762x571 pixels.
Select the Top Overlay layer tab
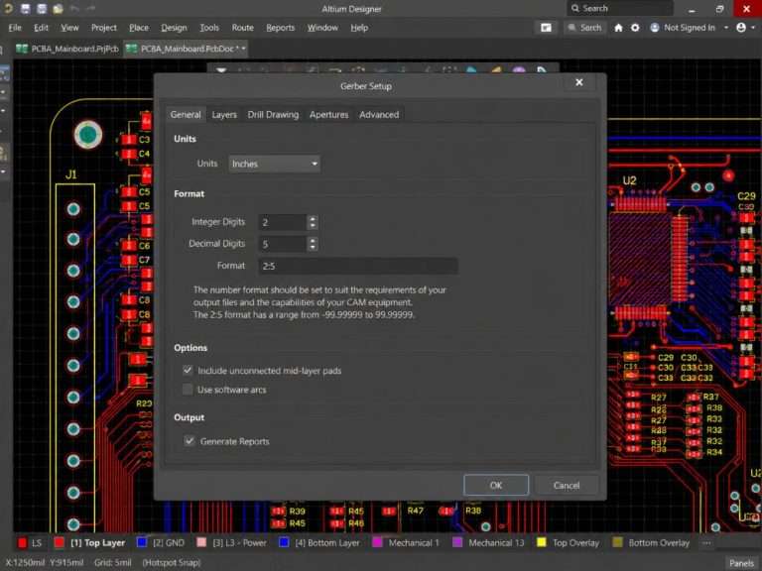click(x=569, y=543)
